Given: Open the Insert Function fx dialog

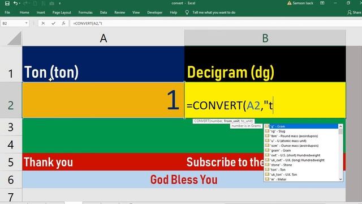Looking at the screenshot, I should pos(63,23).
